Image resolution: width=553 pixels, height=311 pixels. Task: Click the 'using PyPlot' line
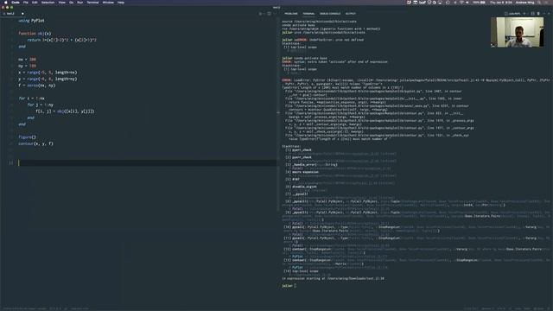(x=31, y=21)
